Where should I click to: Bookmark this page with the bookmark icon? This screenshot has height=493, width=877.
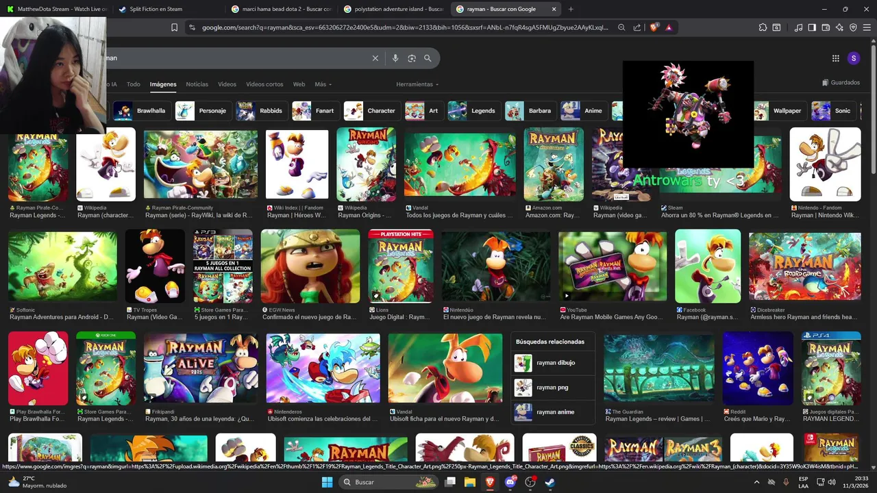coord(174,27)
